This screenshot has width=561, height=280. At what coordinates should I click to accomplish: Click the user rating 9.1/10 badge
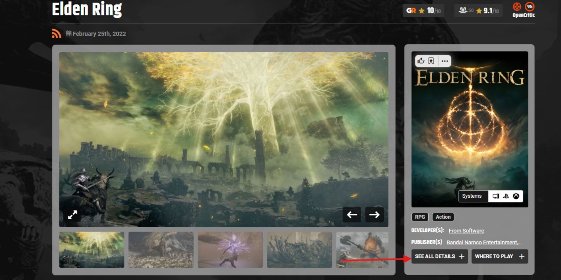click(x=478, y=11)
